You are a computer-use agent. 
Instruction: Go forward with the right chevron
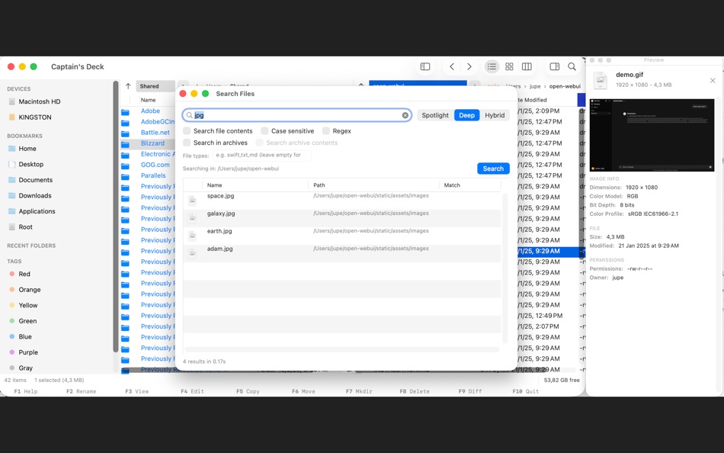(469, 66)
